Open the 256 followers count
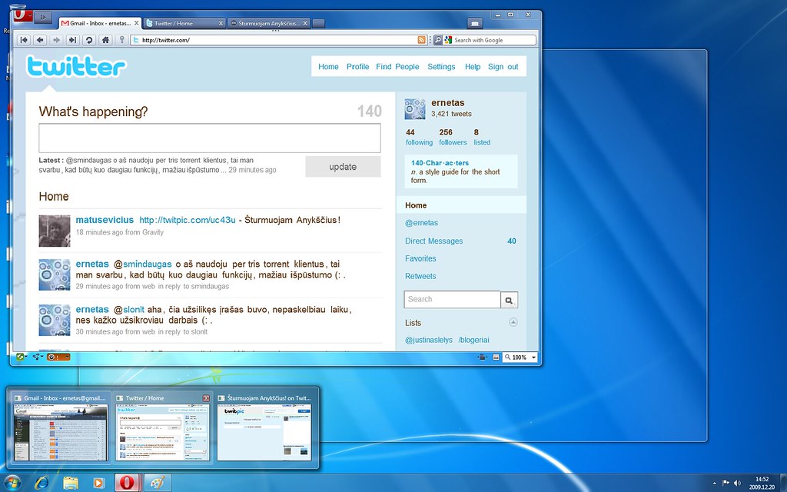Viewport: 787px width, 492px height. pyautogui.click(x=453, y=137)
